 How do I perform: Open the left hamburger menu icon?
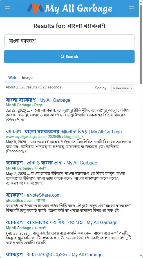[8, 9]
